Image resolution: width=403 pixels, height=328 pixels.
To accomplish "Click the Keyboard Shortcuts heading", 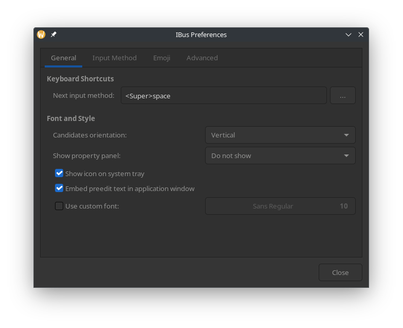I will (80, 79).
